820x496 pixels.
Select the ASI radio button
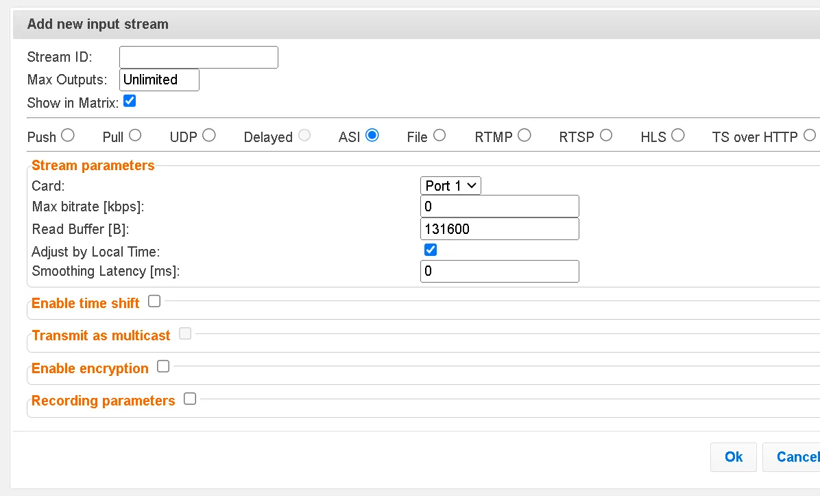point(372,136)
